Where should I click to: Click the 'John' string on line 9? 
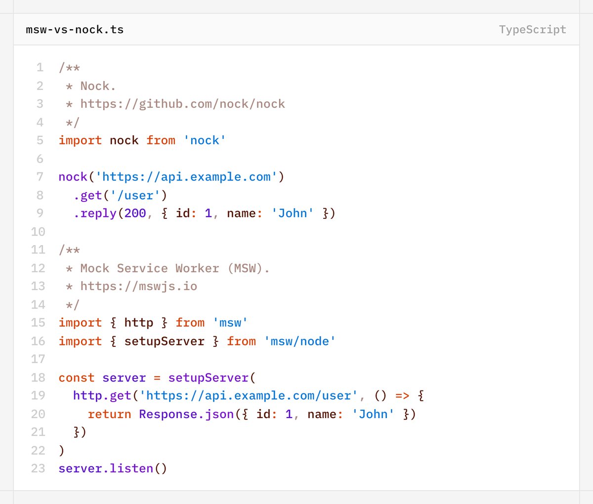click(x=293, y=213)
